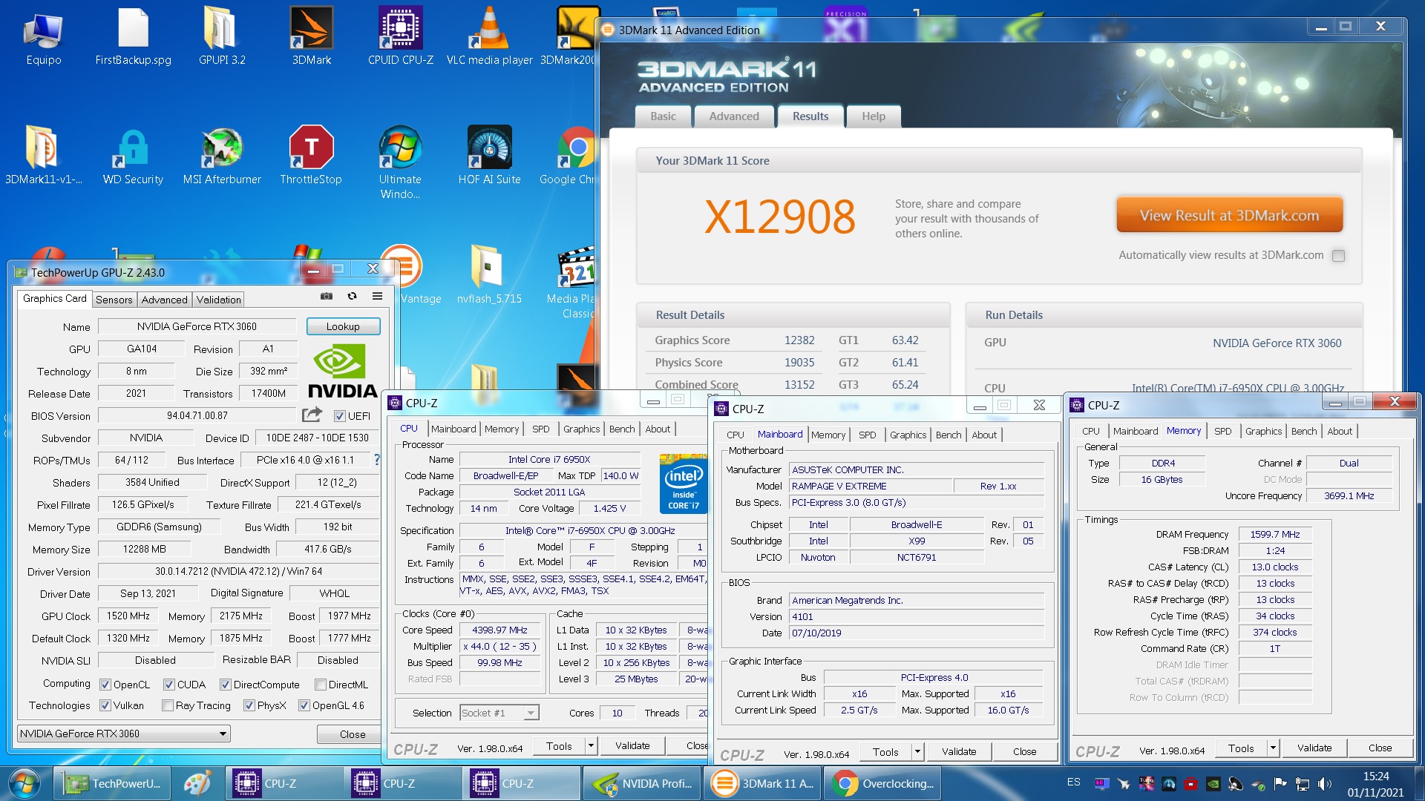Toggle the CUDA checkbox
This screenshot has width=1425, height=801.
click(x=169, y=685)
